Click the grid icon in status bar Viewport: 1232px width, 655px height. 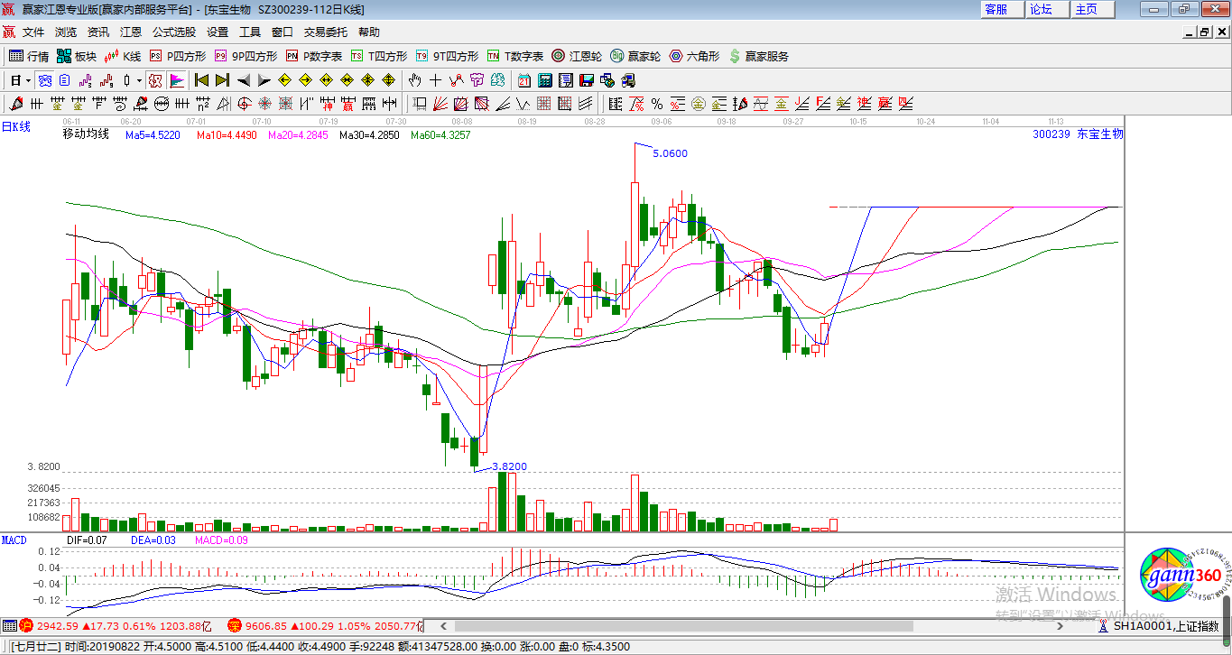pos(9,625)
